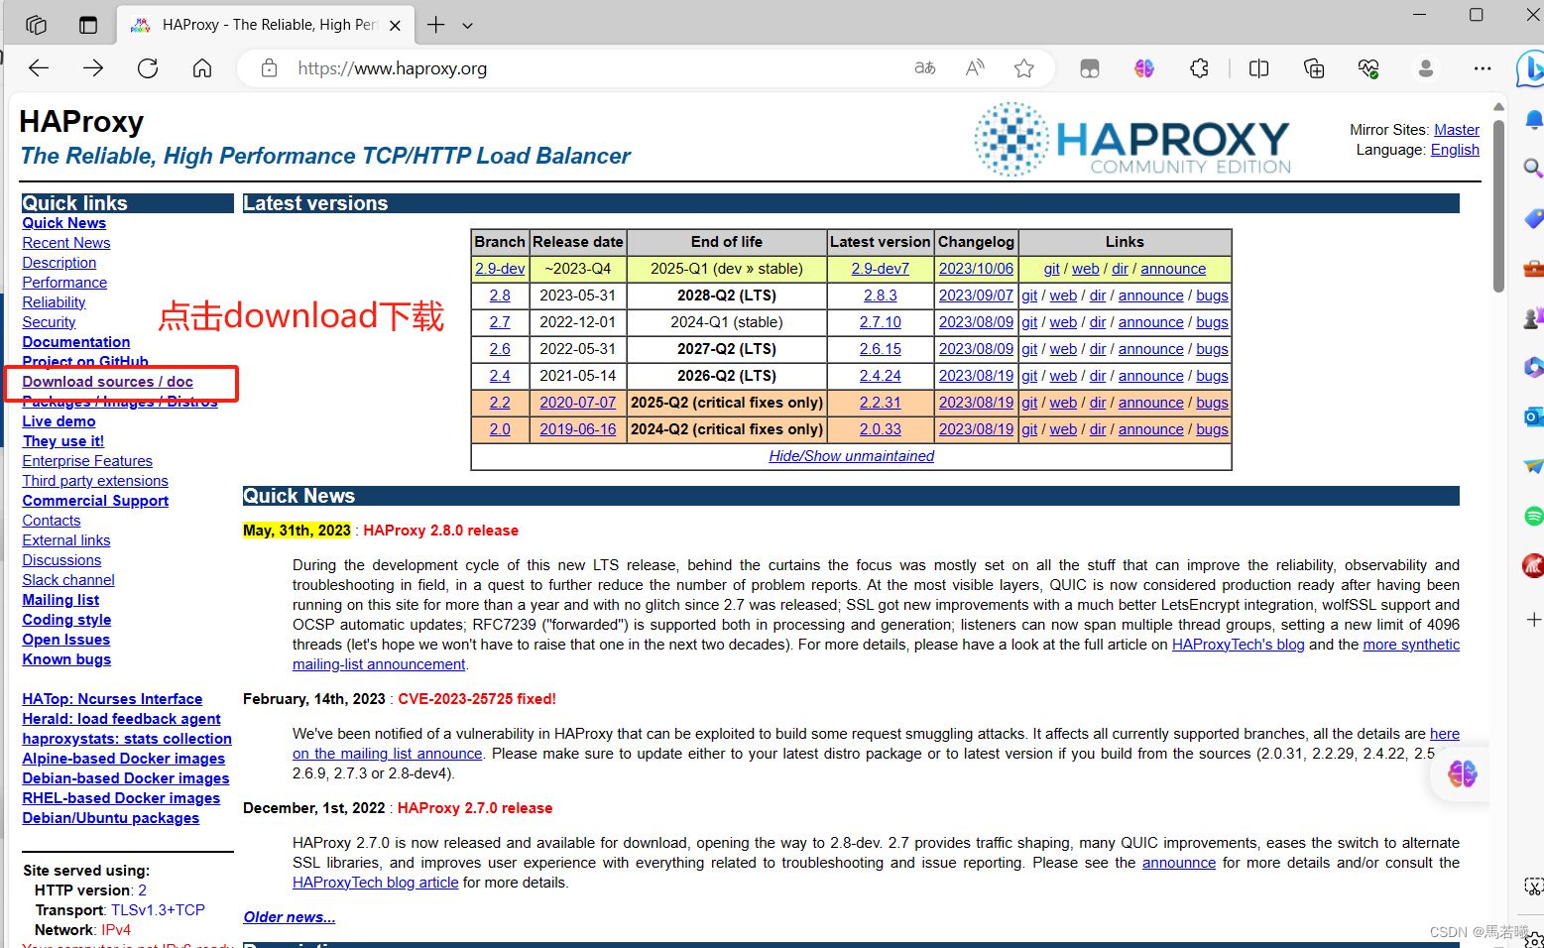Start read aloud mode

(975, 68)
